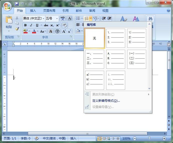Click the zoom slider in status bar
The image size is (173, 143).
tap(149, 138)
